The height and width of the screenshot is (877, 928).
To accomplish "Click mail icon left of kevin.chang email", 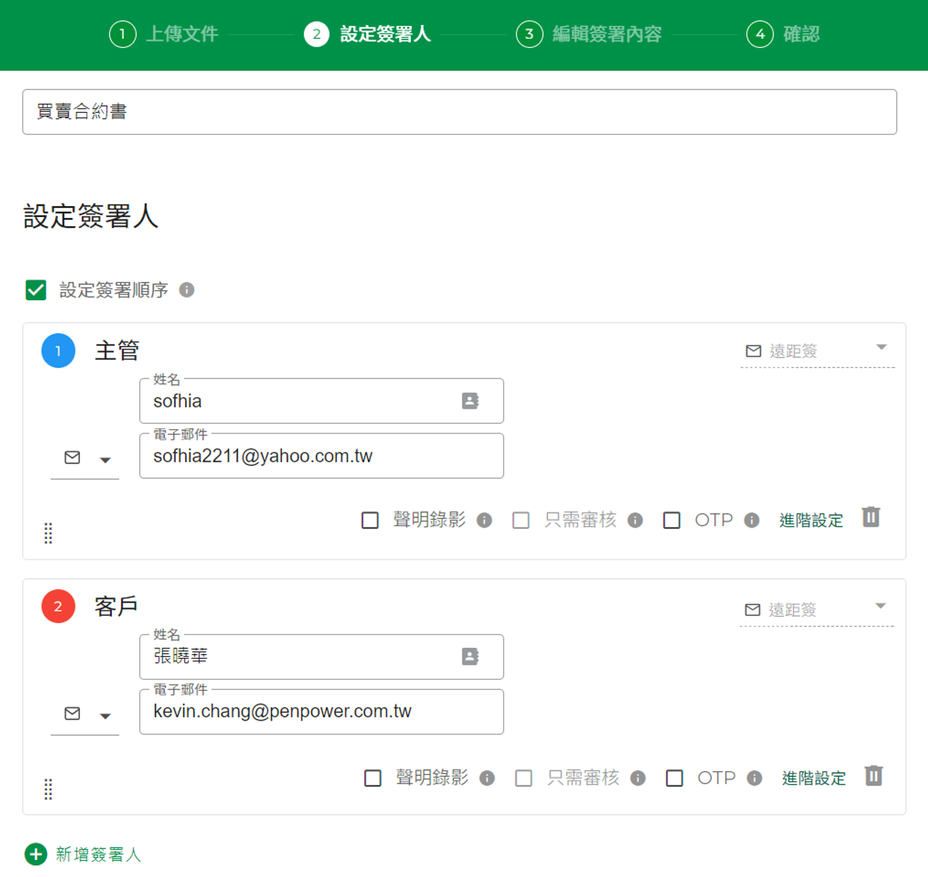I will [x=72, y=713].
